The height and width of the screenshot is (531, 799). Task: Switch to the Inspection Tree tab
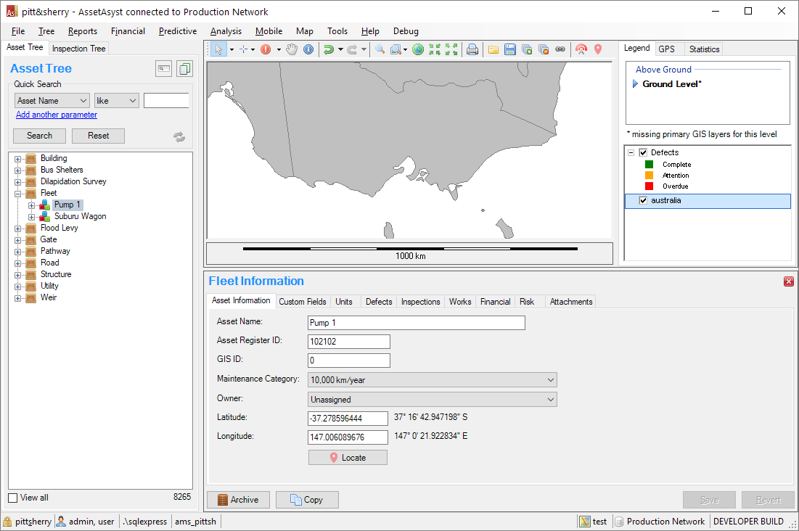78,48
